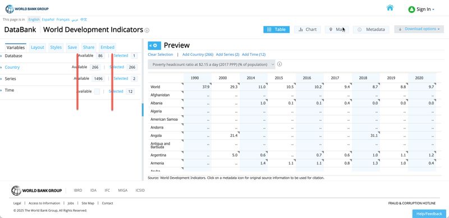Image resolution: width=449 pixels, height=218 pixels.
Task: Open the Download options dropdown
Action: pos(419,29)
